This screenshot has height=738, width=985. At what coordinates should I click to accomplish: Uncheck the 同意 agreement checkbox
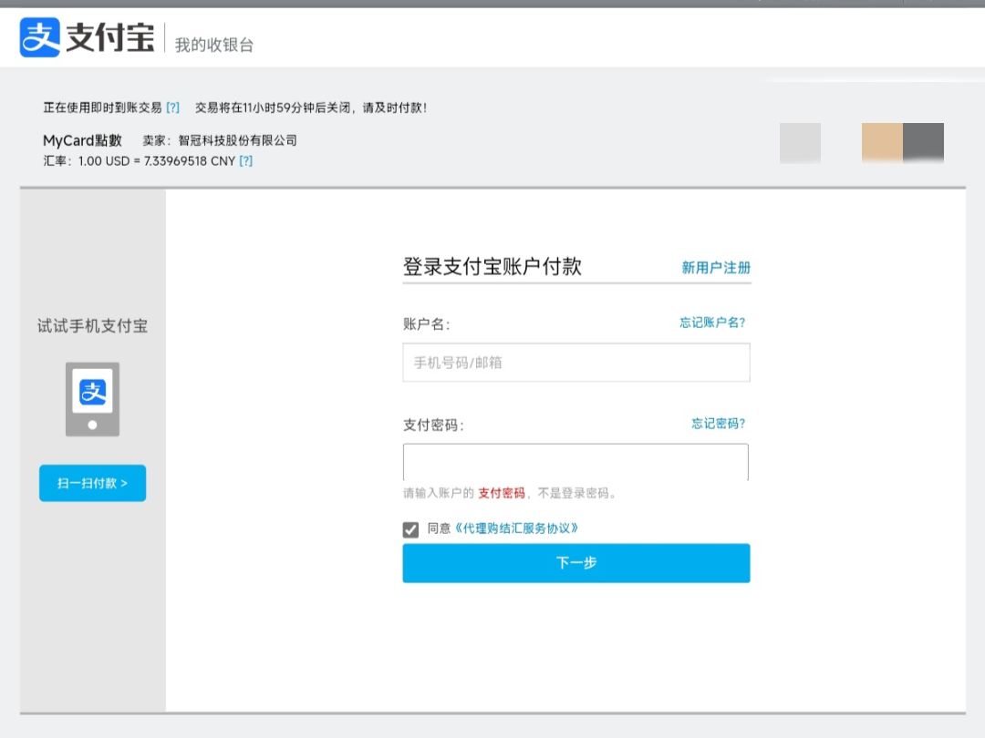410,529
